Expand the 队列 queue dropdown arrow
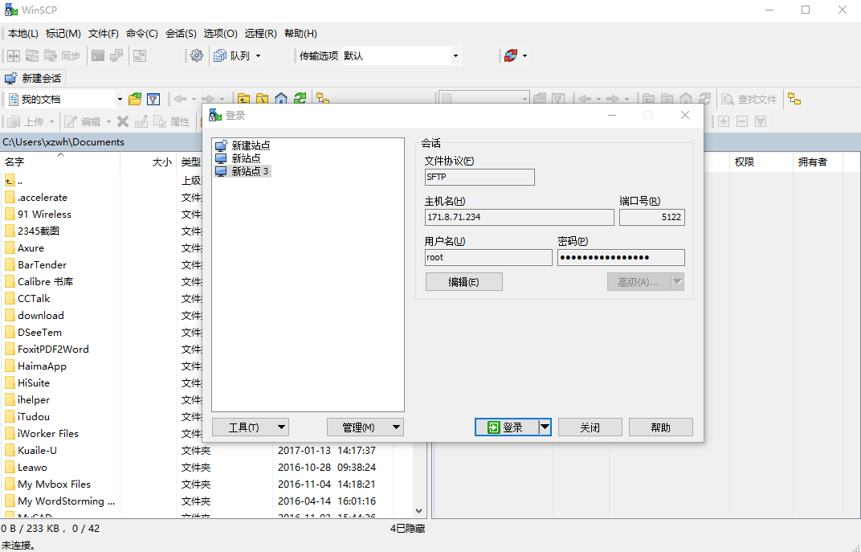Viewport: 861px width, 552px height. tap(258, 55)
